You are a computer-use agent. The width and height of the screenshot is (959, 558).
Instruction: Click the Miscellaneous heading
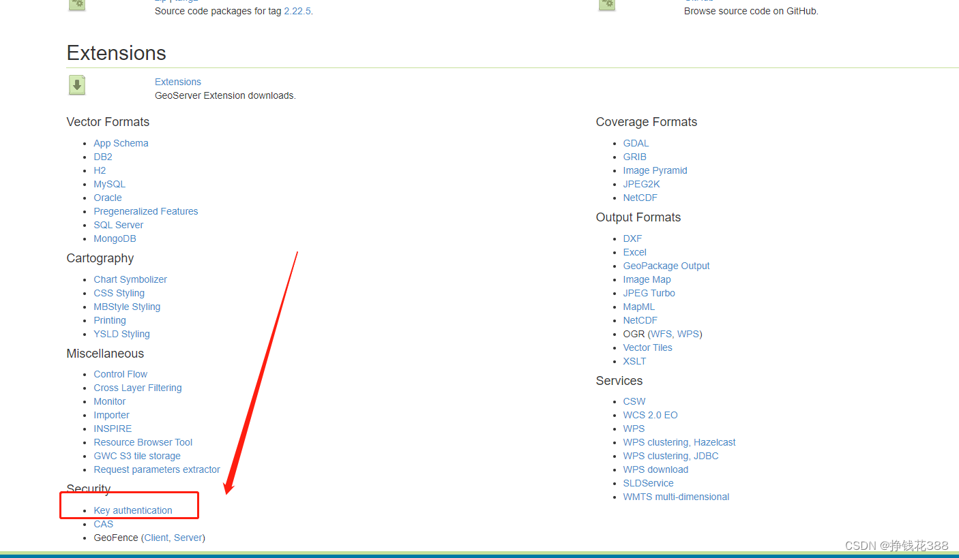tap(105, 354)
